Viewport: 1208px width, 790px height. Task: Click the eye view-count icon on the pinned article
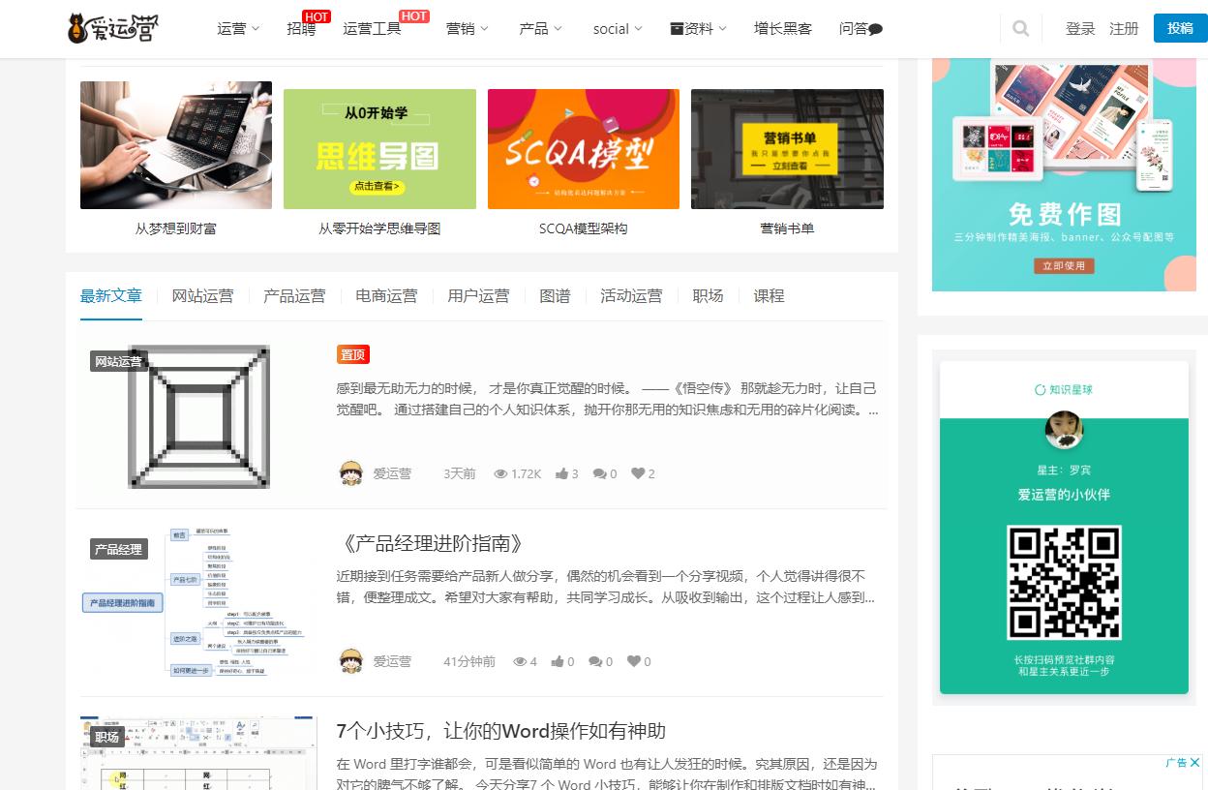coord(501,473)
